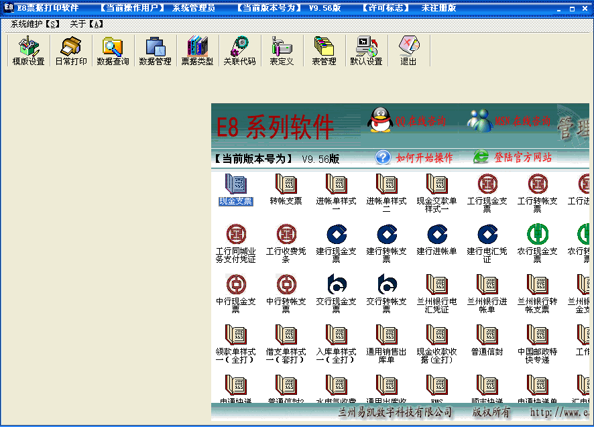Select the 数据管理 toolbar button
This screenshot has width=594, height=427.
click(x=156, y=51)
